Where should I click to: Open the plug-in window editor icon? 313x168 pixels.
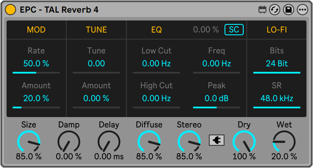[262, 10]
